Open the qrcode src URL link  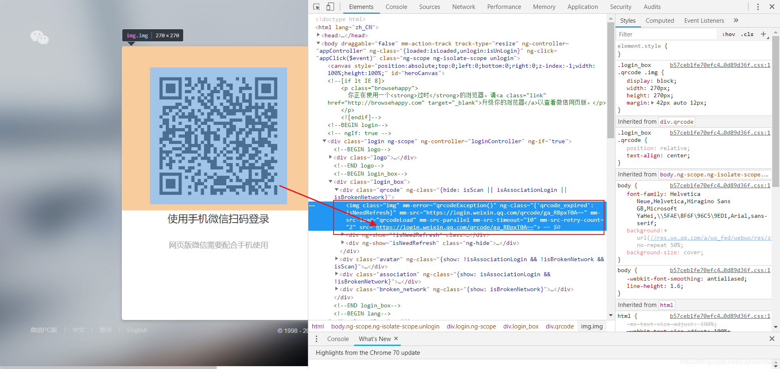[455, 227]
